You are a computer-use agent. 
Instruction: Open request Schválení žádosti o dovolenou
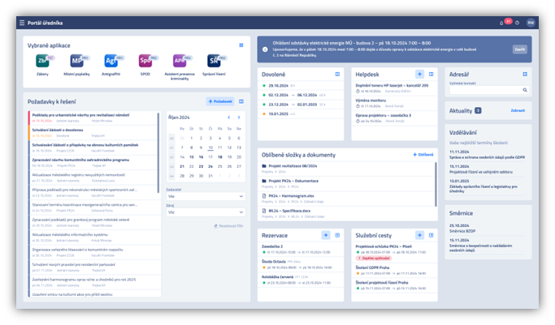click(93, 133)
